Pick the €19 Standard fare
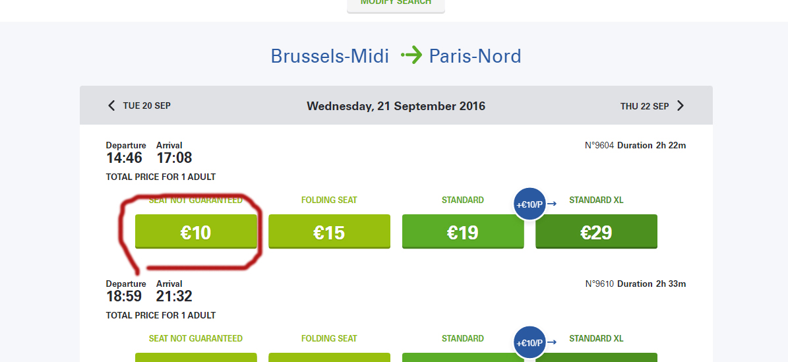 pos(463,232)
